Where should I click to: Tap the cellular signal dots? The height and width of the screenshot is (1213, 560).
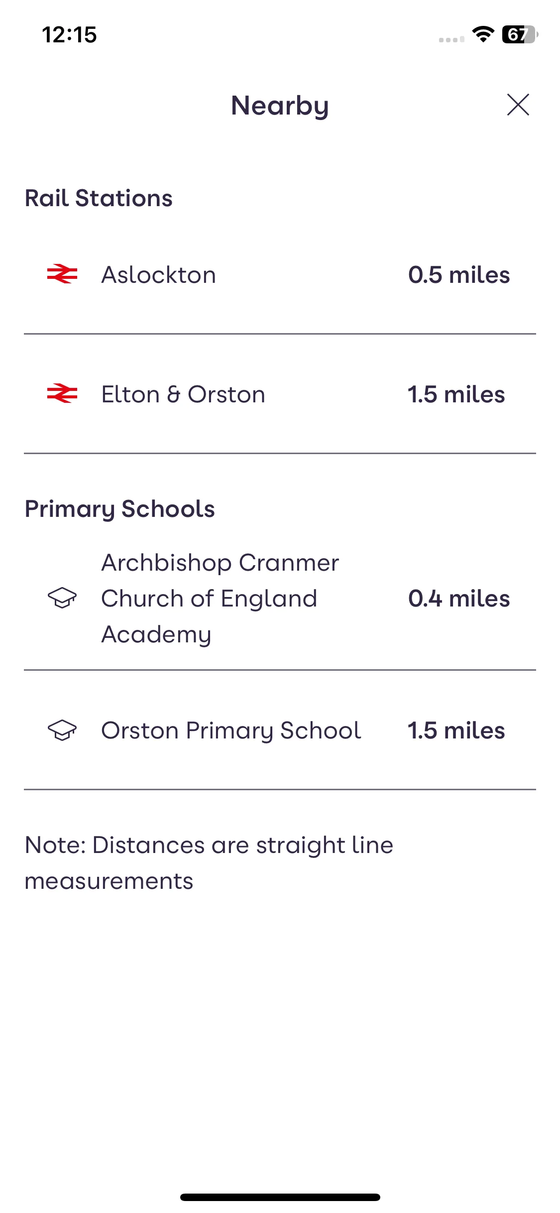click(451, 39)
